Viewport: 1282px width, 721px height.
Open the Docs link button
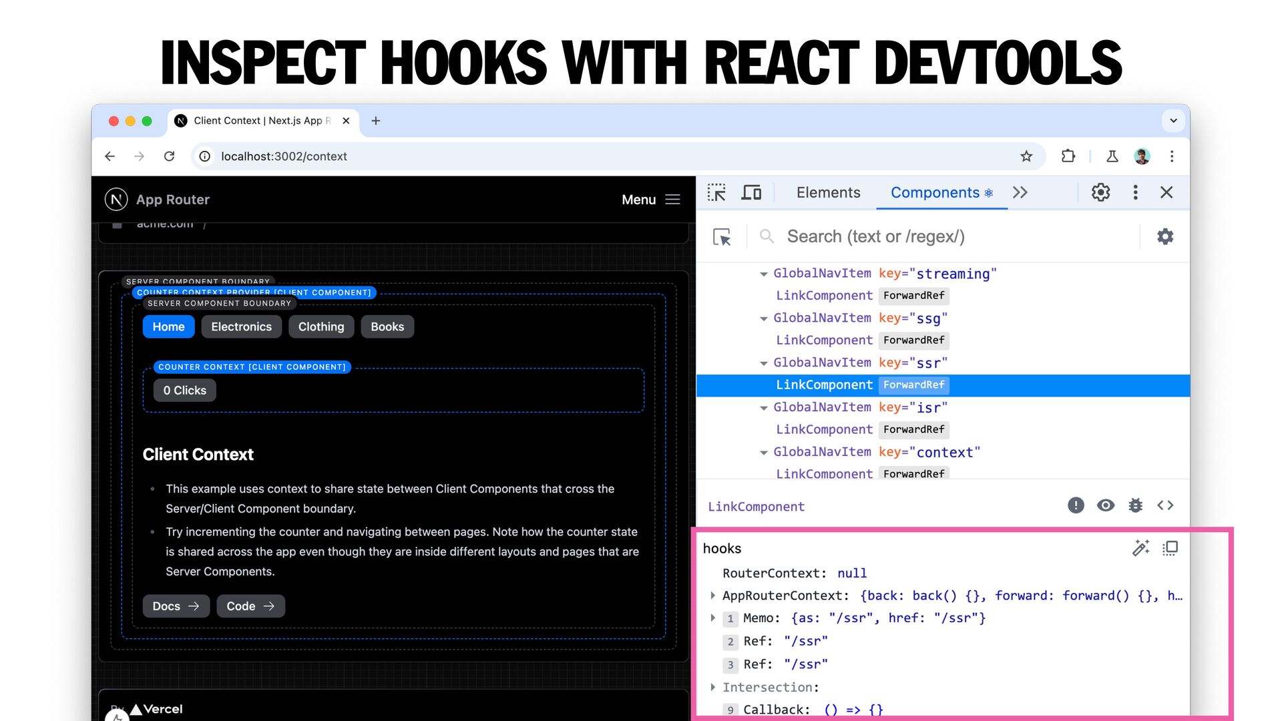[176, 606]
